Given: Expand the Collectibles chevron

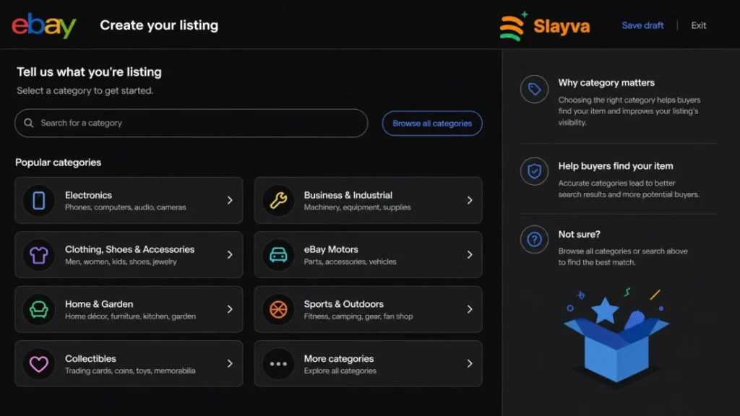Looking at the screenshot, I should [x=230, y=364].
